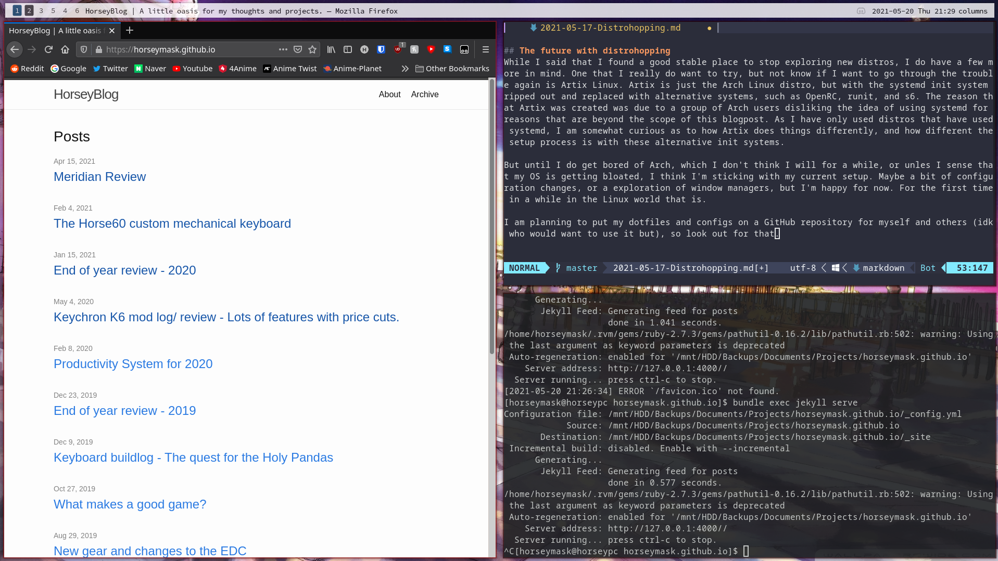Image resolution: width=998 pixels, height=561 pixels.
Task: Open a new Firefox tab
Action: [x=130, y=31]
